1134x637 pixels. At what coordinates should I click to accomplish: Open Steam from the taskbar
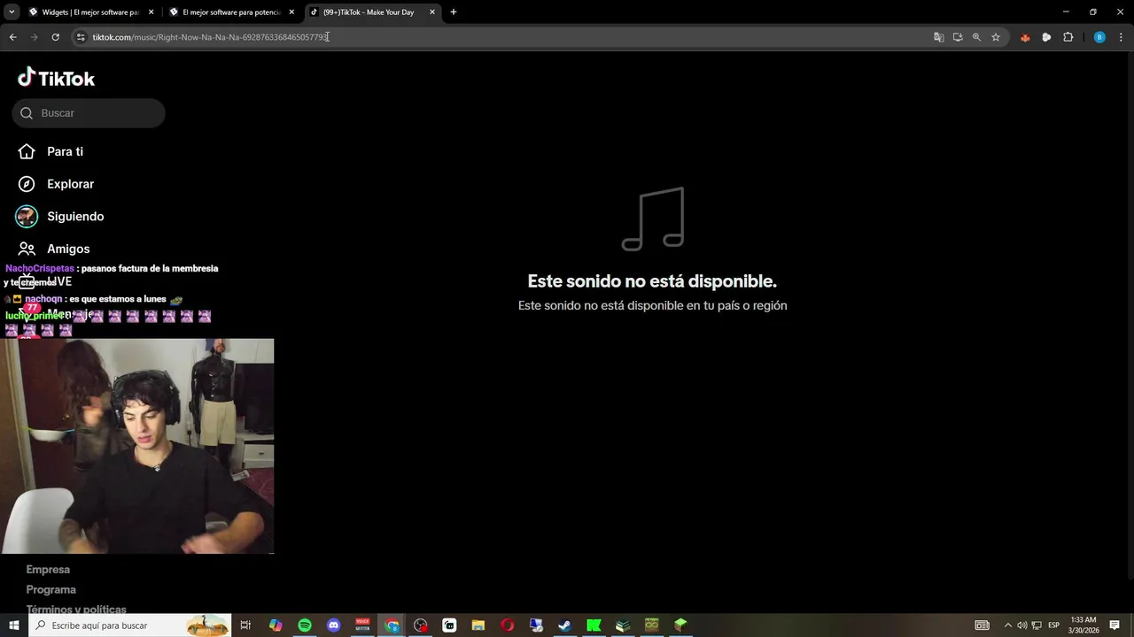click(x=564, y=625)
